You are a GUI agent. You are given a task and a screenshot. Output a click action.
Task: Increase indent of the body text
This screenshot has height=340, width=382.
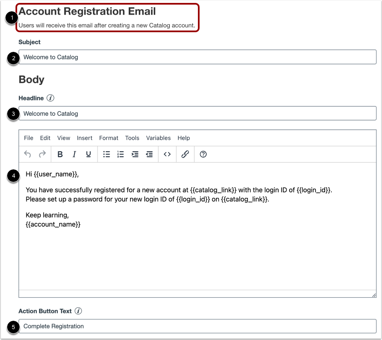click(135, 154)
